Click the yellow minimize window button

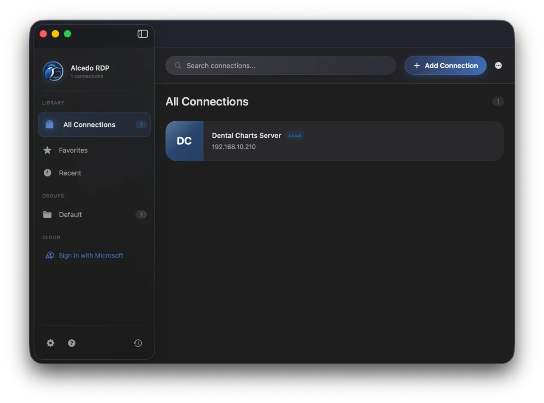(55, 34)
